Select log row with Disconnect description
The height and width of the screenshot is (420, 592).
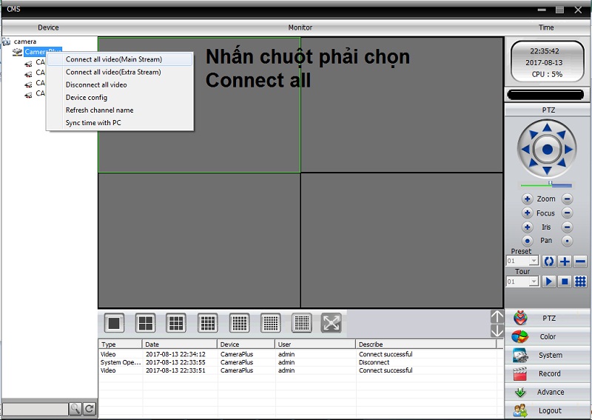tap(298, 362)
